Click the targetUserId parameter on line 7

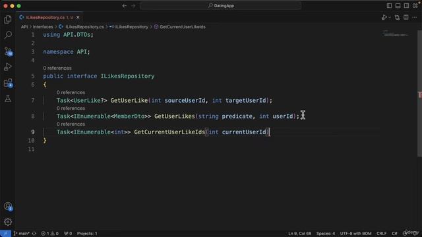(x=246, y=101)
